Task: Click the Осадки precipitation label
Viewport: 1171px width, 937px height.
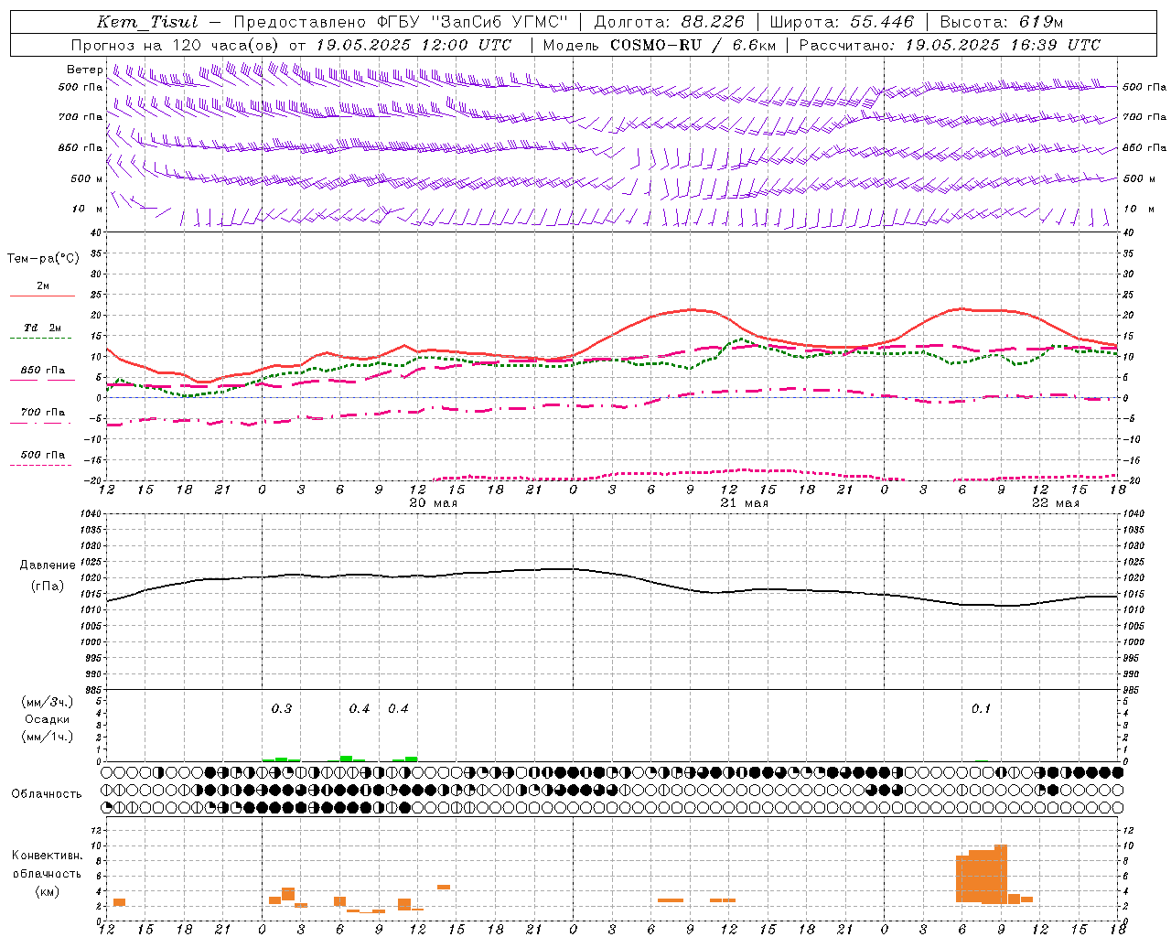Action: coord(48,719)
